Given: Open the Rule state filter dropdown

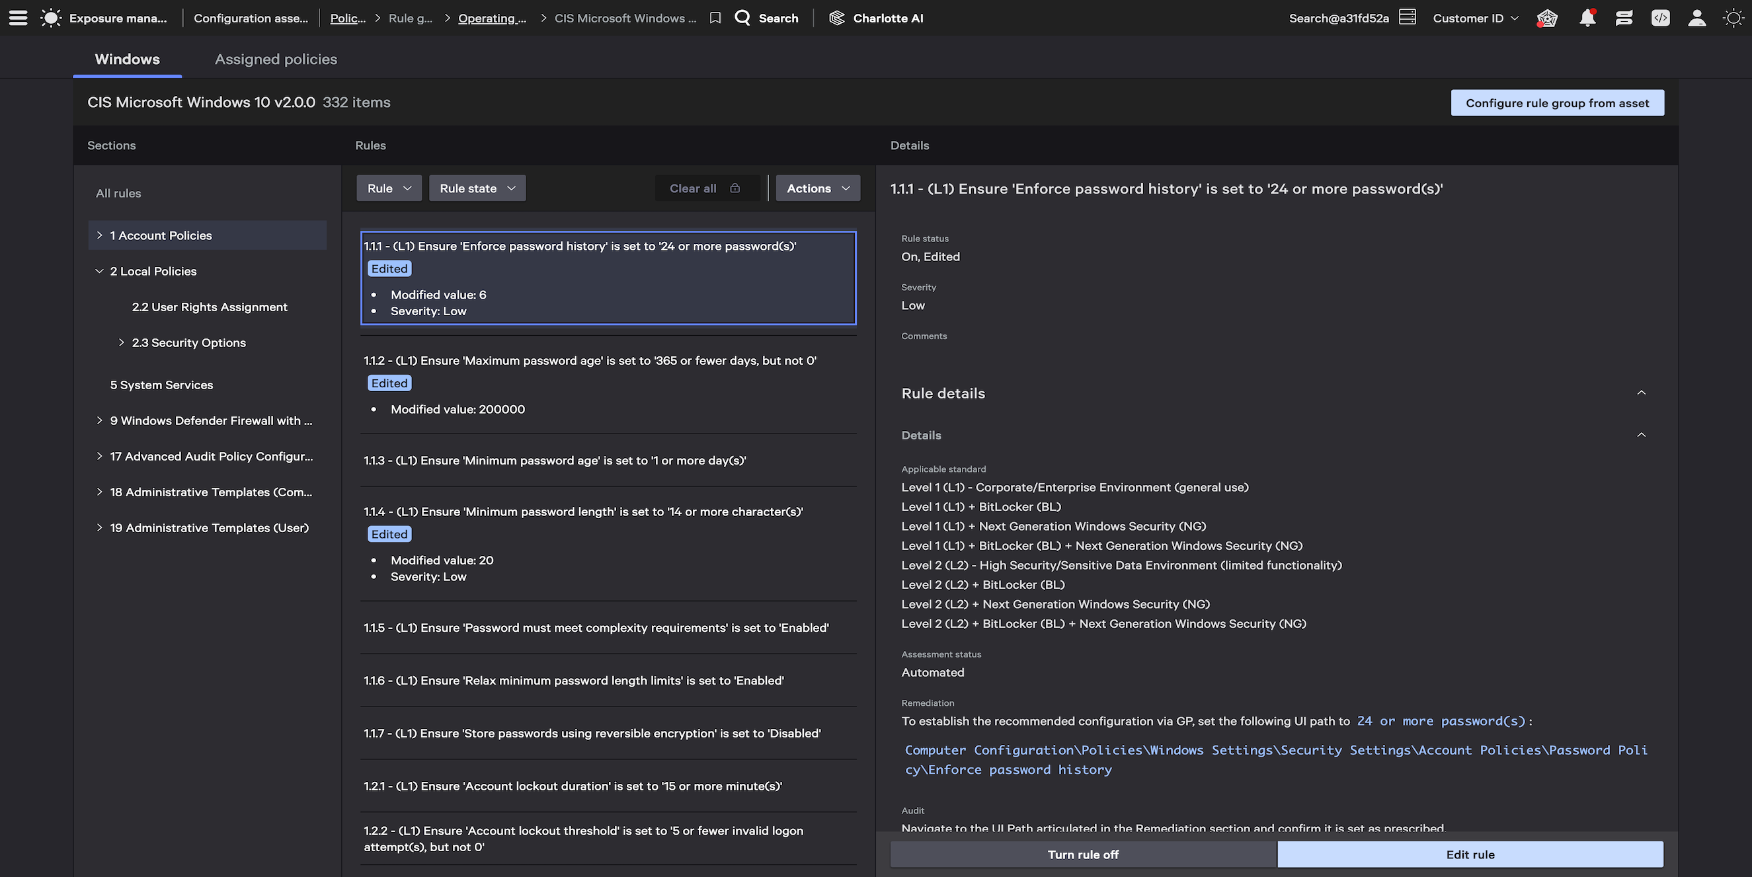Looking at the screenshot, I should (x=477, y=188).
